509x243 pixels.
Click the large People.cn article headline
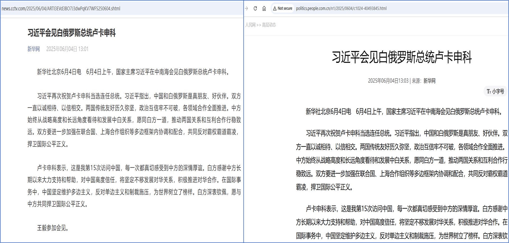pos(401,57)
